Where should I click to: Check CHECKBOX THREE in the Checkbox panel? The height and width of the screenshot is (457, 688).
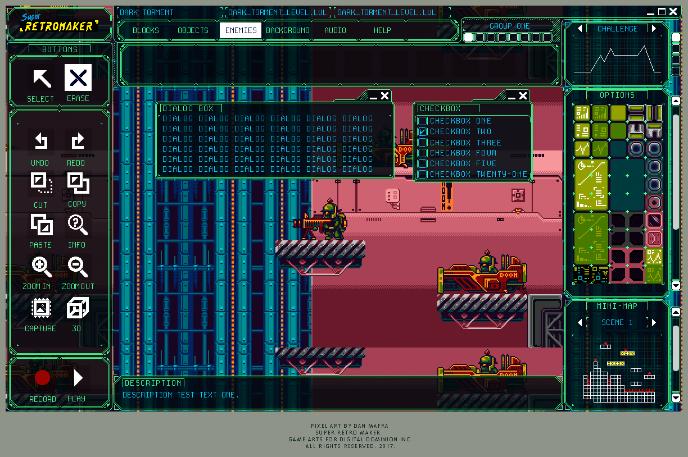[422, 142]
